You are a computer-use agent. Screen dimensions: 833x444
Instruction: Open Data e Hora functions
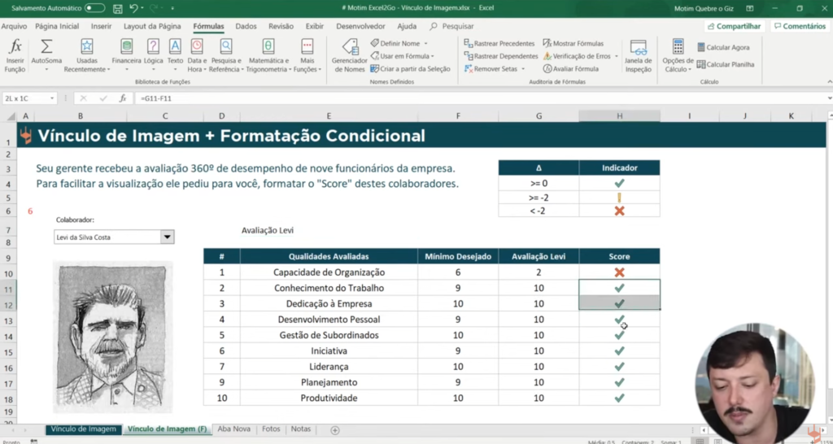[197, 55]
